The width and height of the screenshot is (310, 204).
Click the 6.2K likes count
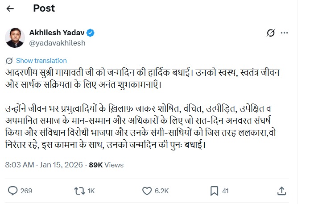click(x=161, y=191)
